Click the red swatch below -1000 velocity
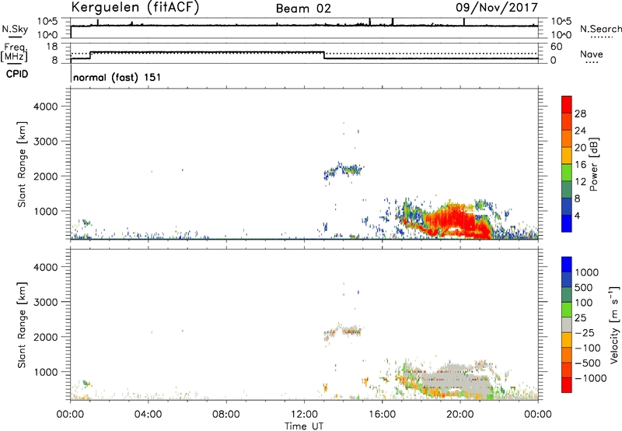 point(567,385)
